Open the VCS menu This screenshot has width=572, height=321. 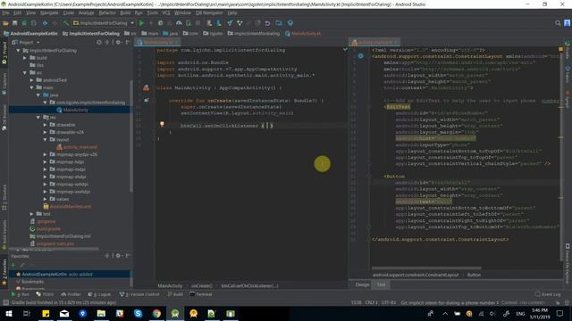(166, 12)
